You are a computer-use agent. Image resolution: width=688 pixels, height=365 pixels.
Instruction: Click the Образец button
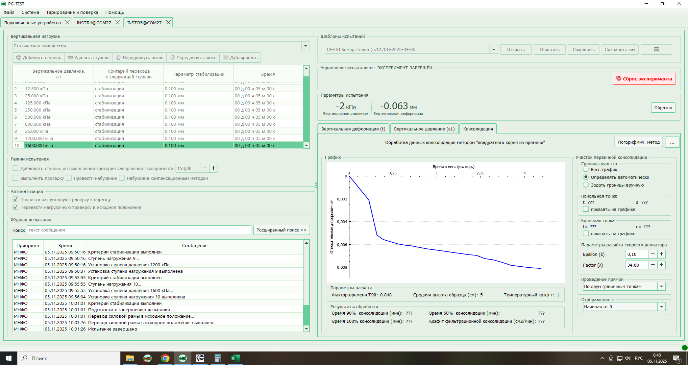(663, 107)
